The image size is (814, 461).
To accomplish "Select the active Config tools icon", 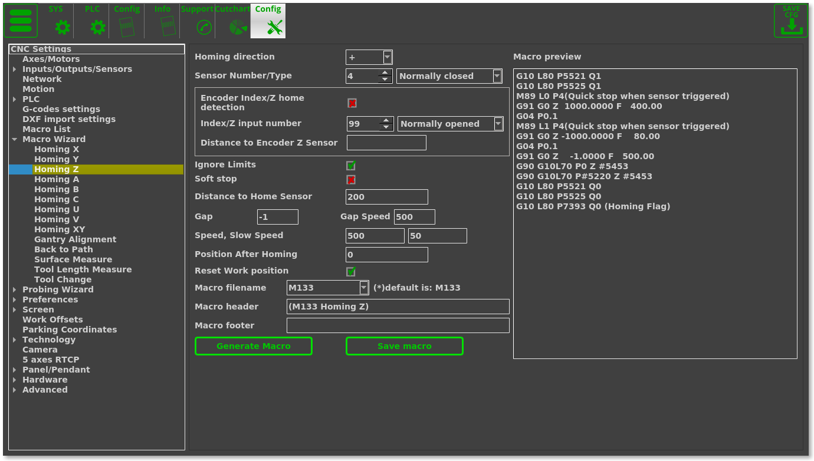I will (x=274, y=27).
